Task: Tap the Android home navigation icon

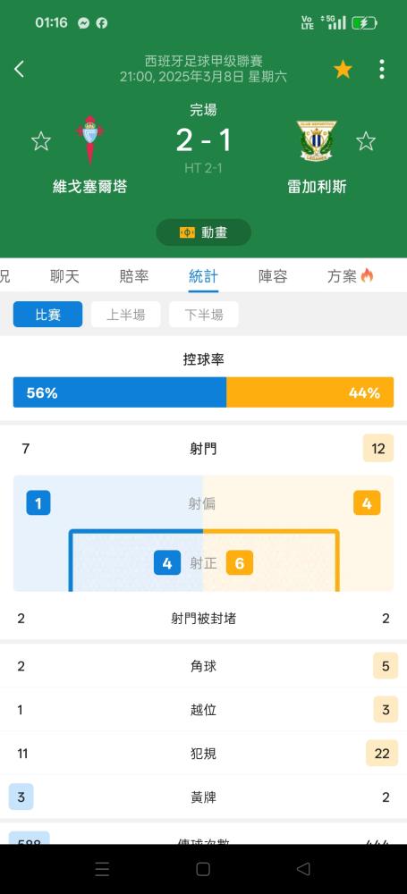Action: [203, 869]
